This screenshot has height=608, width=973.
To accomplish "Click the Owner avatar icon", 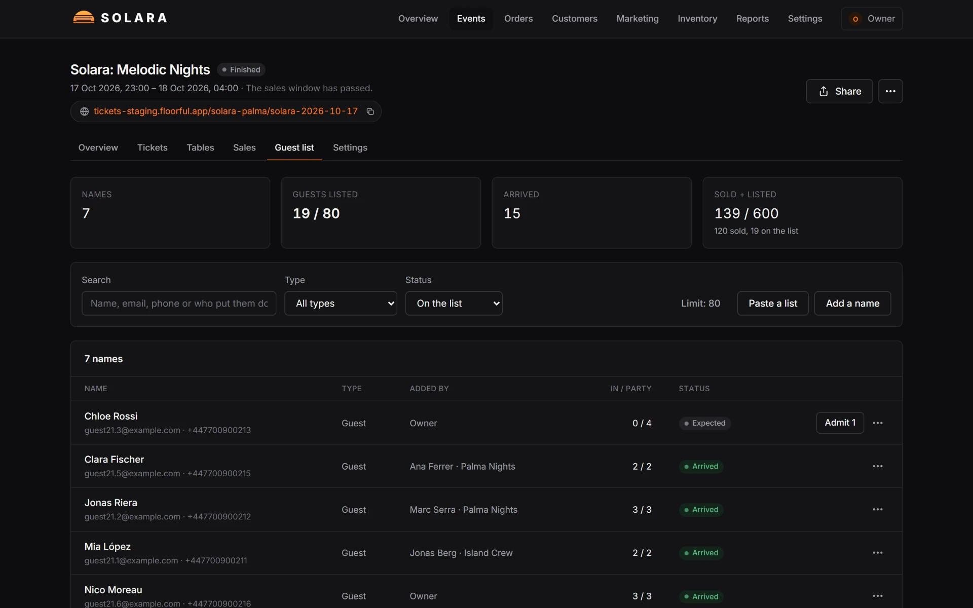I will click(x=855, y=19).
